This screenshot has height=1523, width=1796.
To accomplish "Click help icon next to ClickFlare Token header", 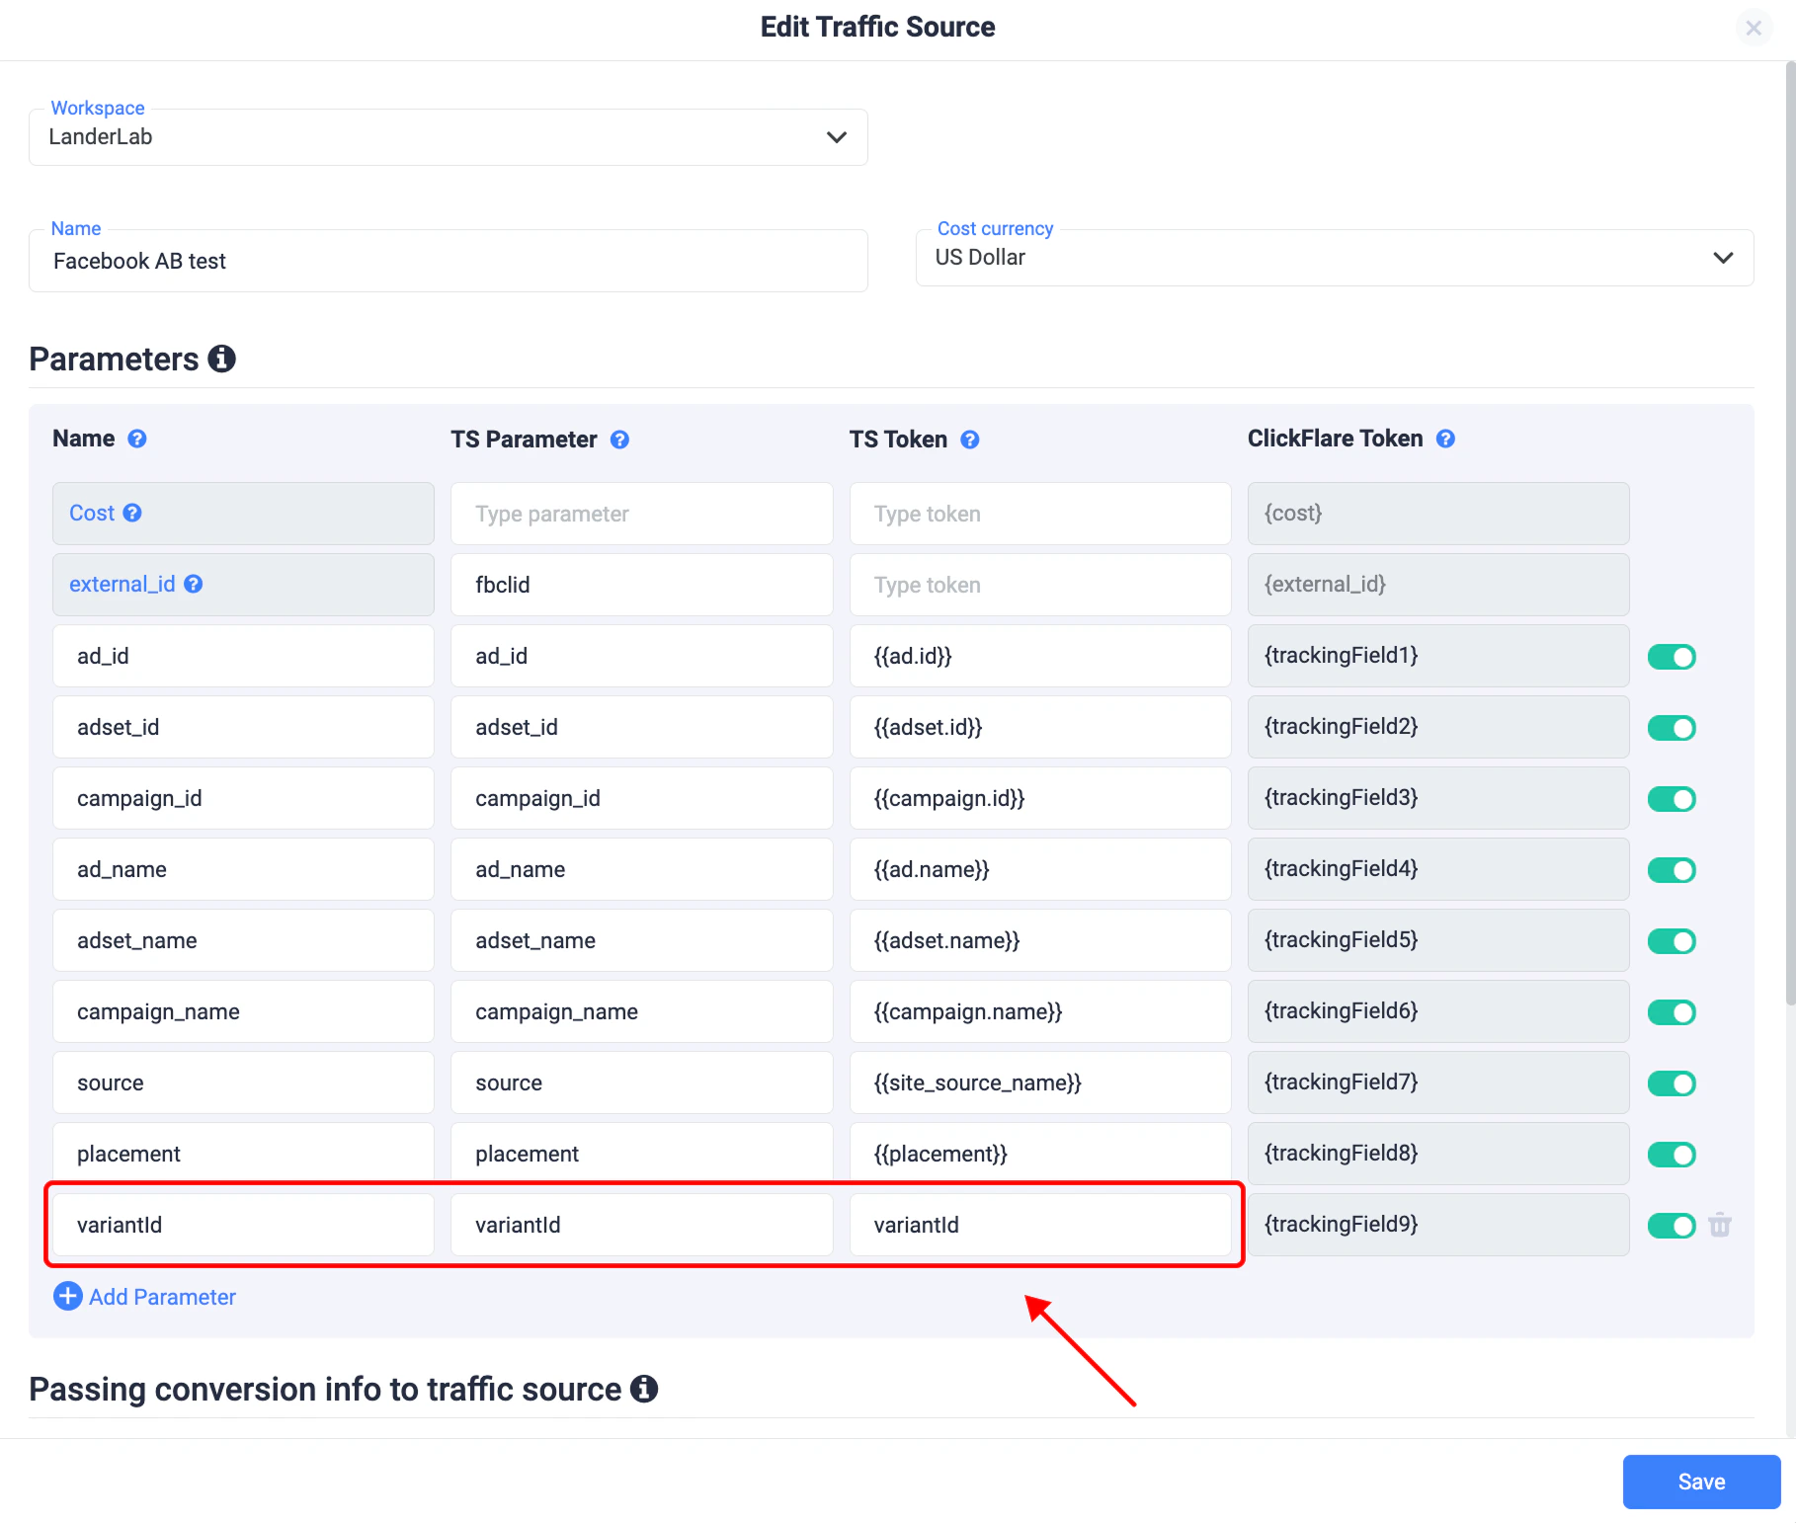I will pos(1445,439).
